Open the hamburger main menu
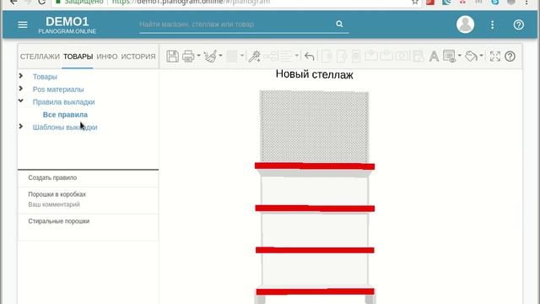Viewport: 540px width, 304px height. click(x=23, y=24)
